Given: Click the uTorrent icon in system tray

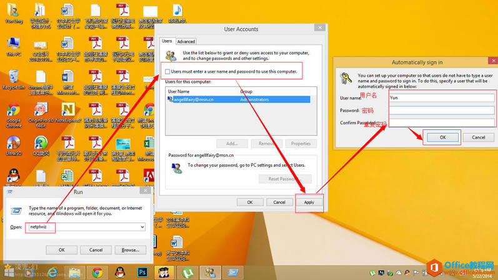Looking at the screenshot, I should (372, 273).
